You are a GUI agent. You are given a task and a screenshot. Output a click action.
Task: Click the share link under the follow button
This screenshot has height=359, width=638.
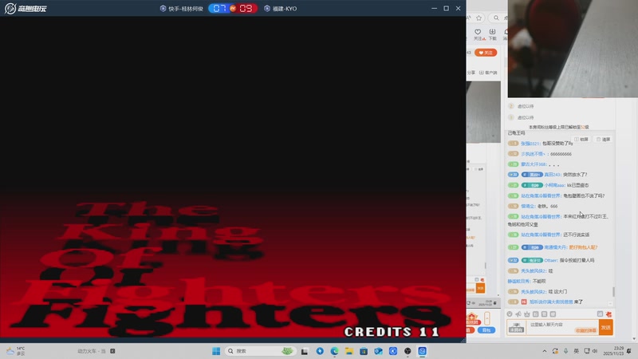pyautogui.click(x=471, y=73)
